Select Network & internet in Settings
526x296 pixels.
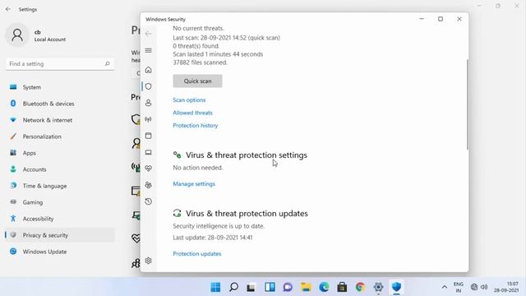[60, 120]
